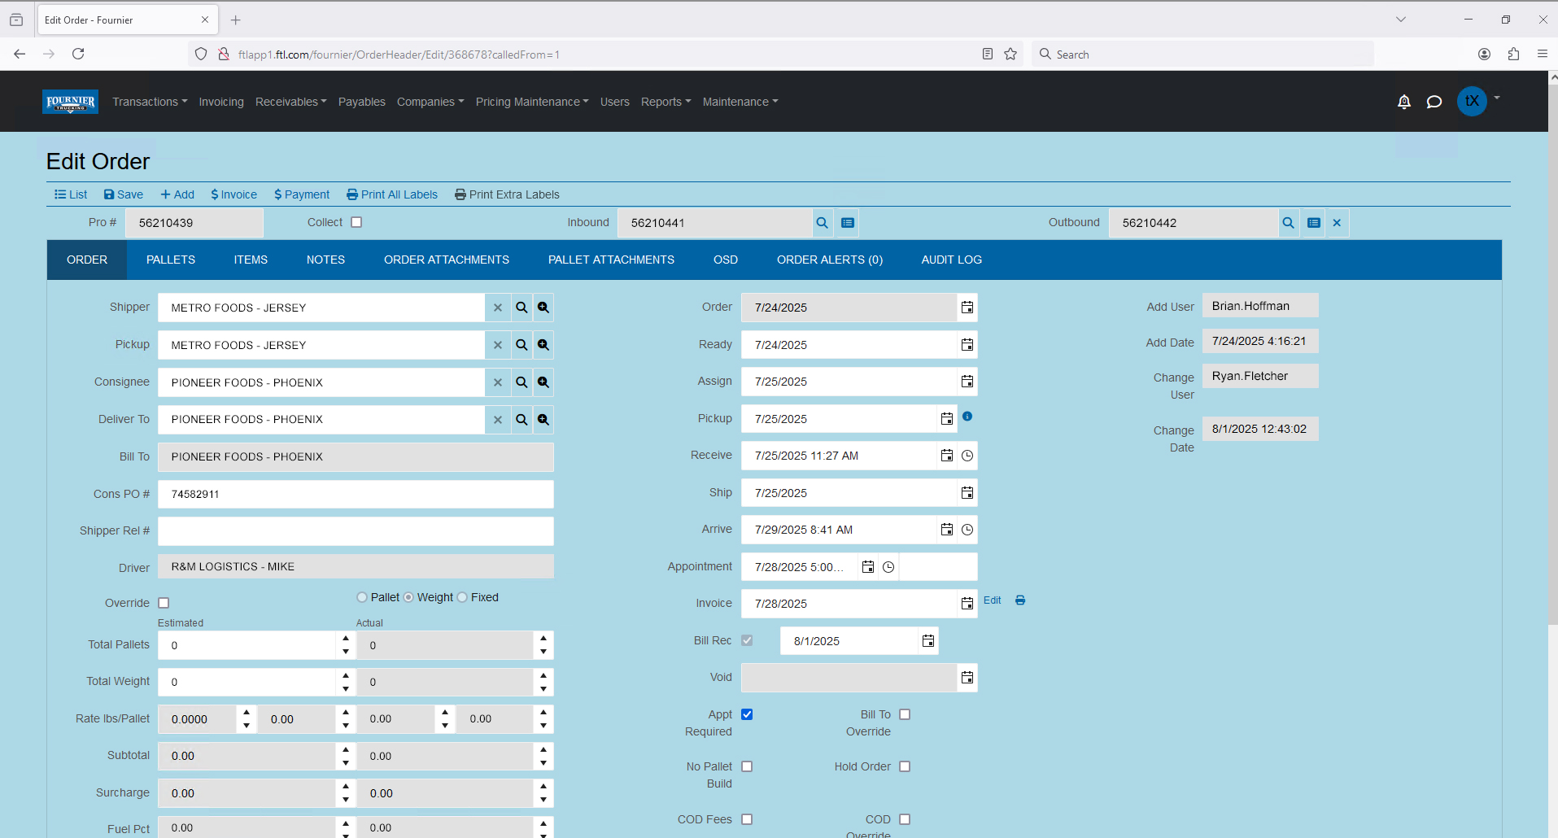The width and height of the screenshot is (1558, 838).
Task: Click the search icon next to Inbound number
Action: pos(822,223)
